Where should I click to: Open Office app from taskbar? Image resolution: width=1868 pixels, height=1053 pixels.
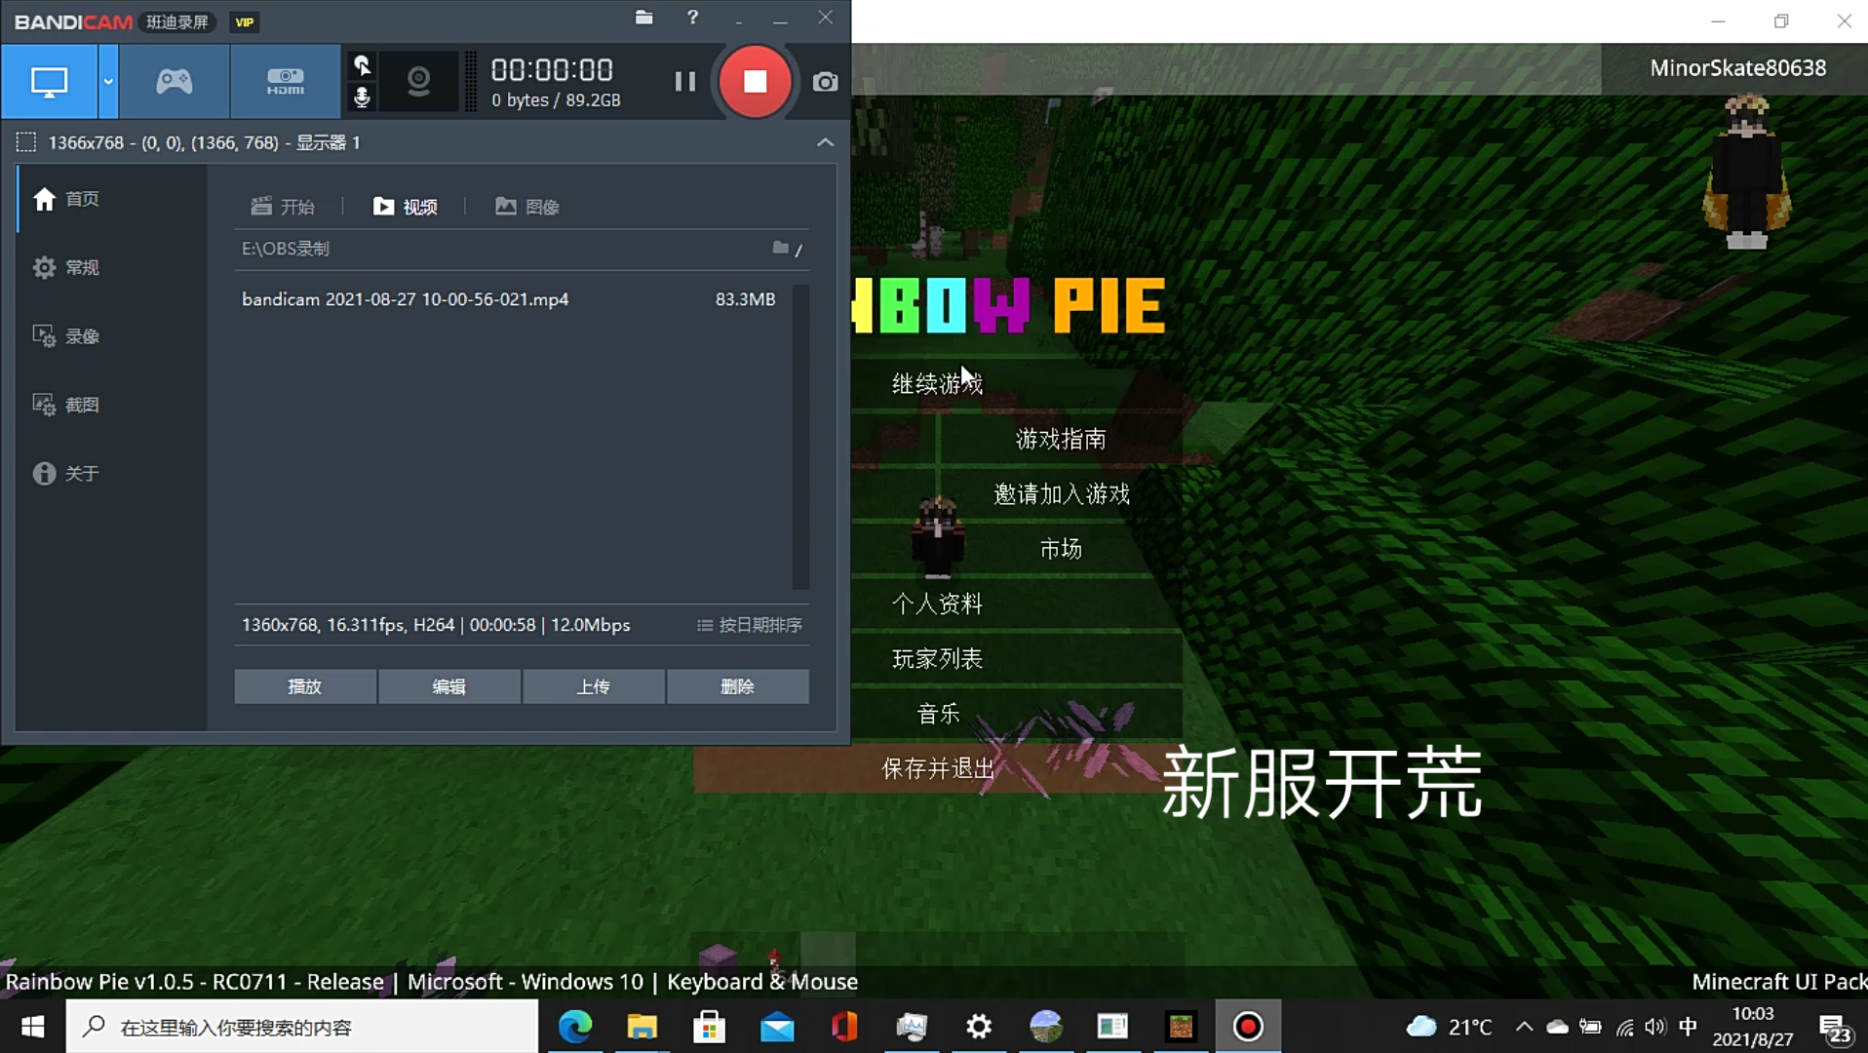[x=844, y=1027]
